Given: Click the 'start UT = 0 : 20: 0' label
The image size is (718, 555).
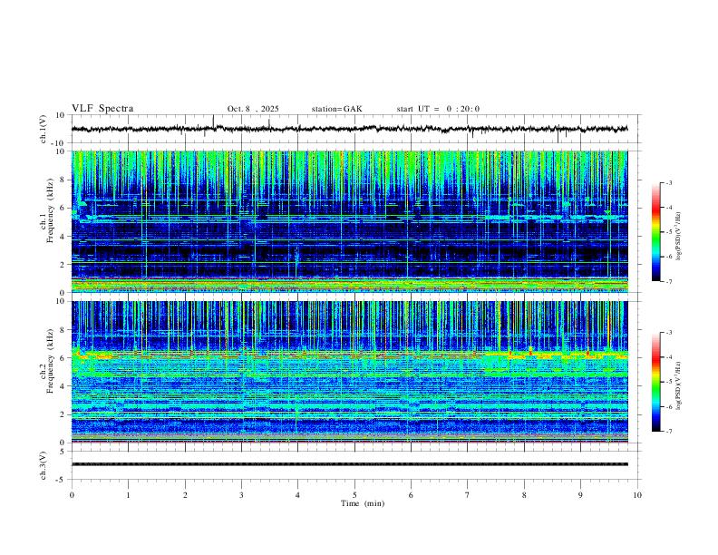Looking at the screenshot, I should click(x=438, y=109).
